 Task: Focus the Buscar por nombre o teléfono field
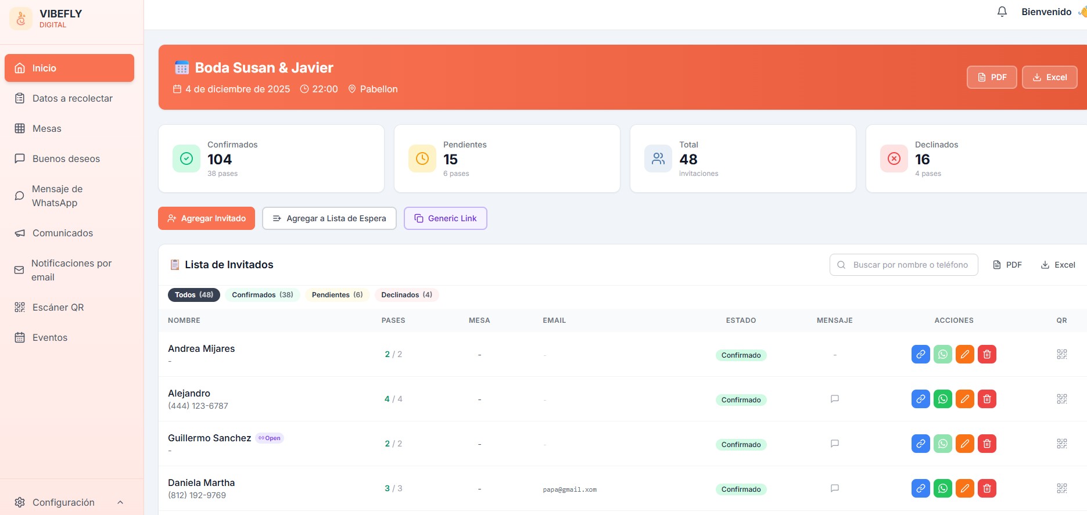pos(904,265)
